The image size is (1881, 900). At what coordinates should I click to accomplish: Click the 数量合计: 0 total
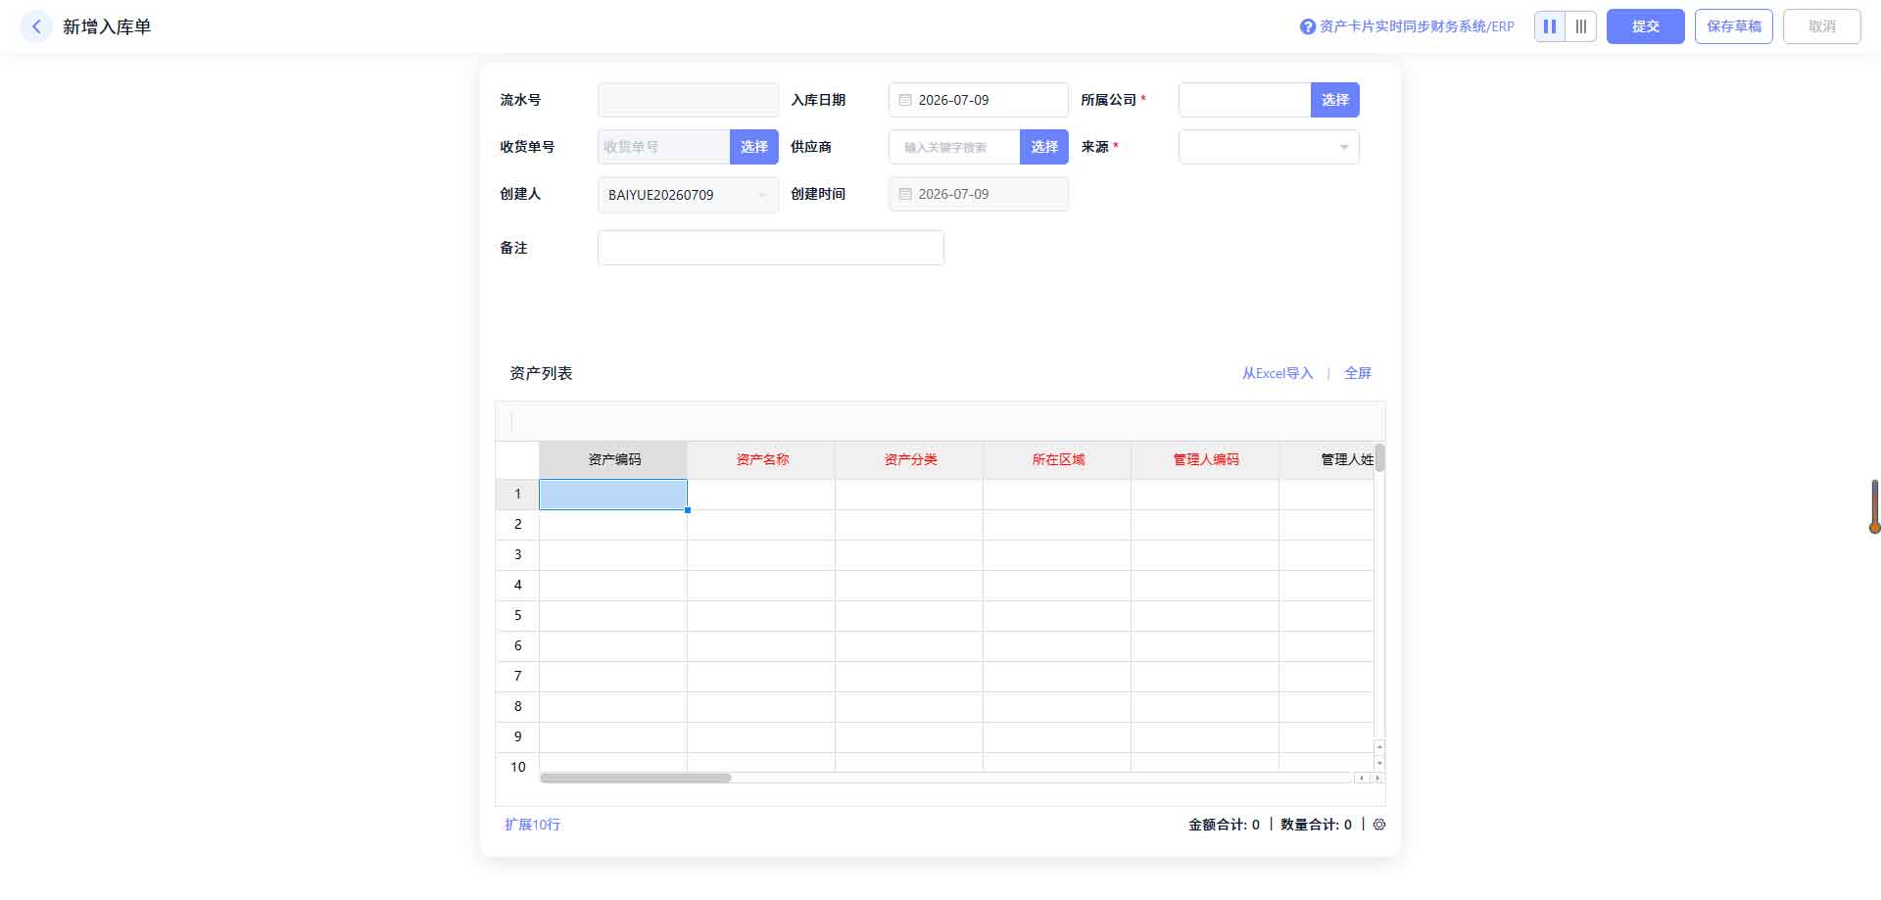(x=1316, y=825)
